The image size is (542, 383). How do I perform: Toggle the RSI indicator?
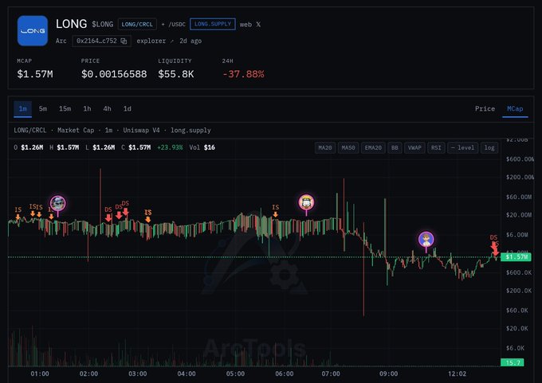[436, 148]
